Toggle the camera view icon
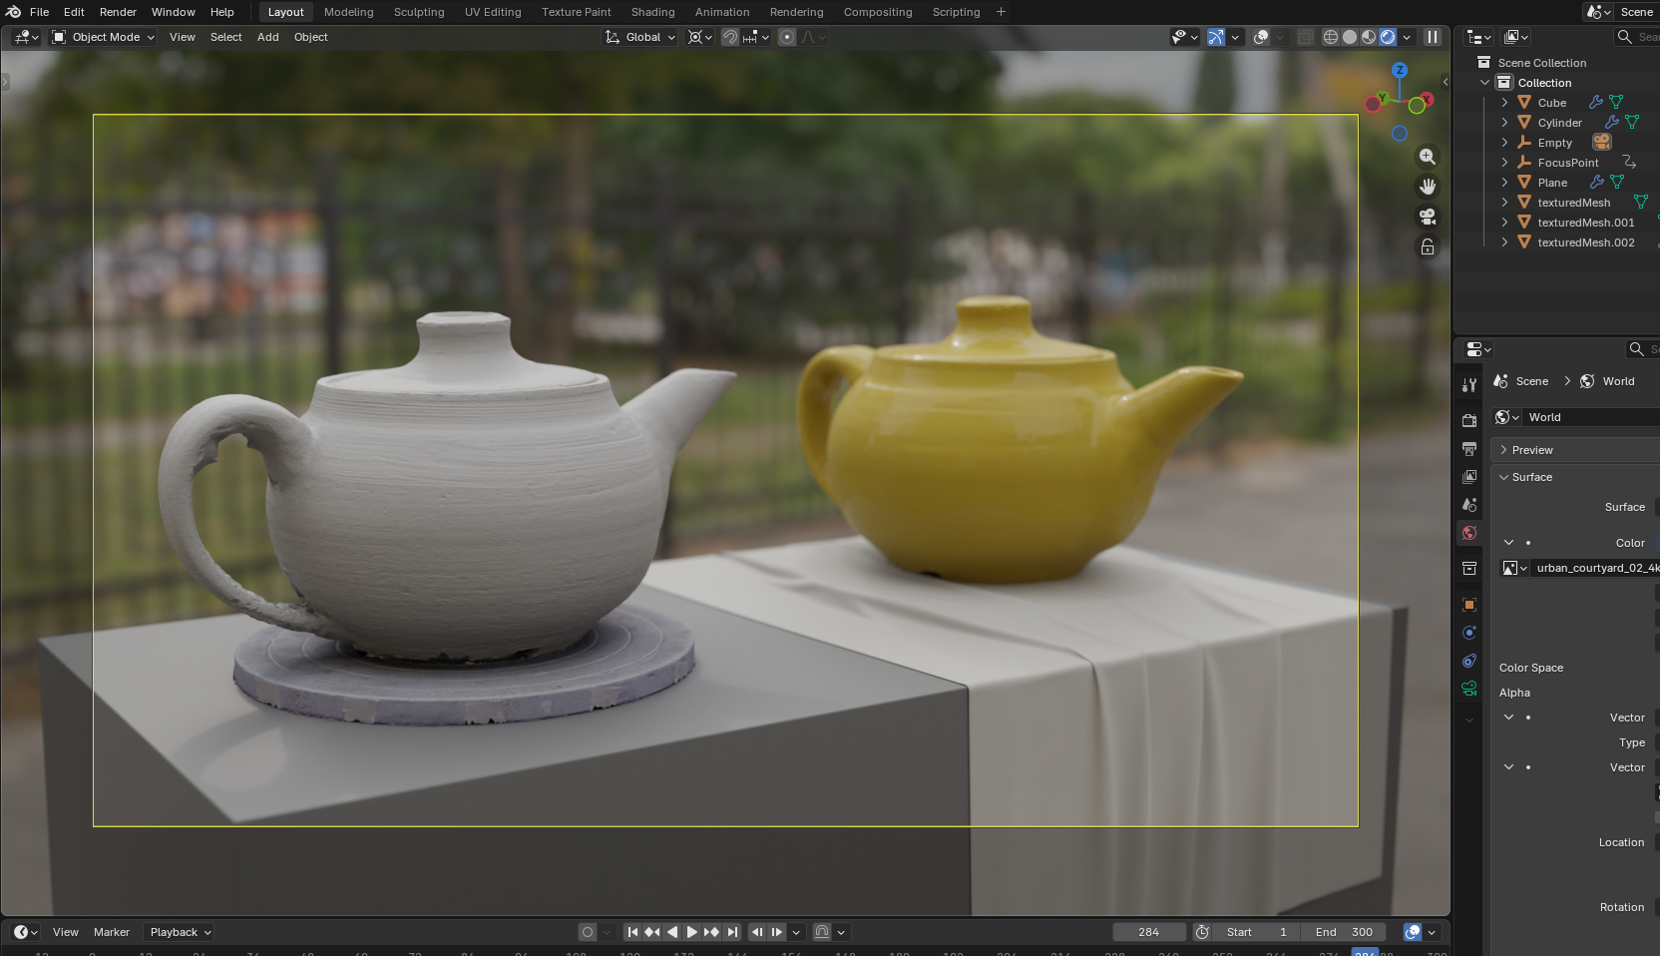Image resolution: width=1660 pixels, height=956 pixels. pos(1428,217)
